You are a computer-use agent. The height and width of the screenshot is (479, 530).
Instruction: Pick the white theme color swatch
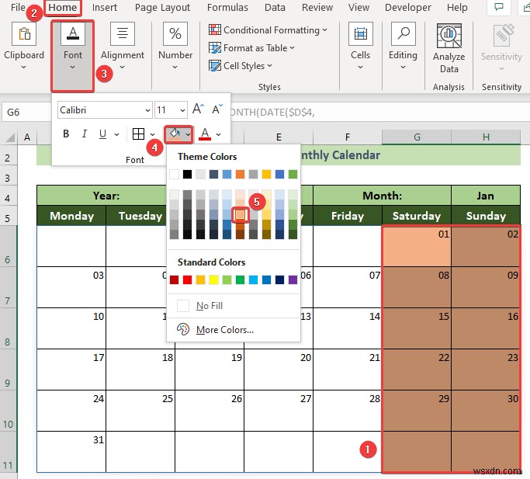point(174,174)
